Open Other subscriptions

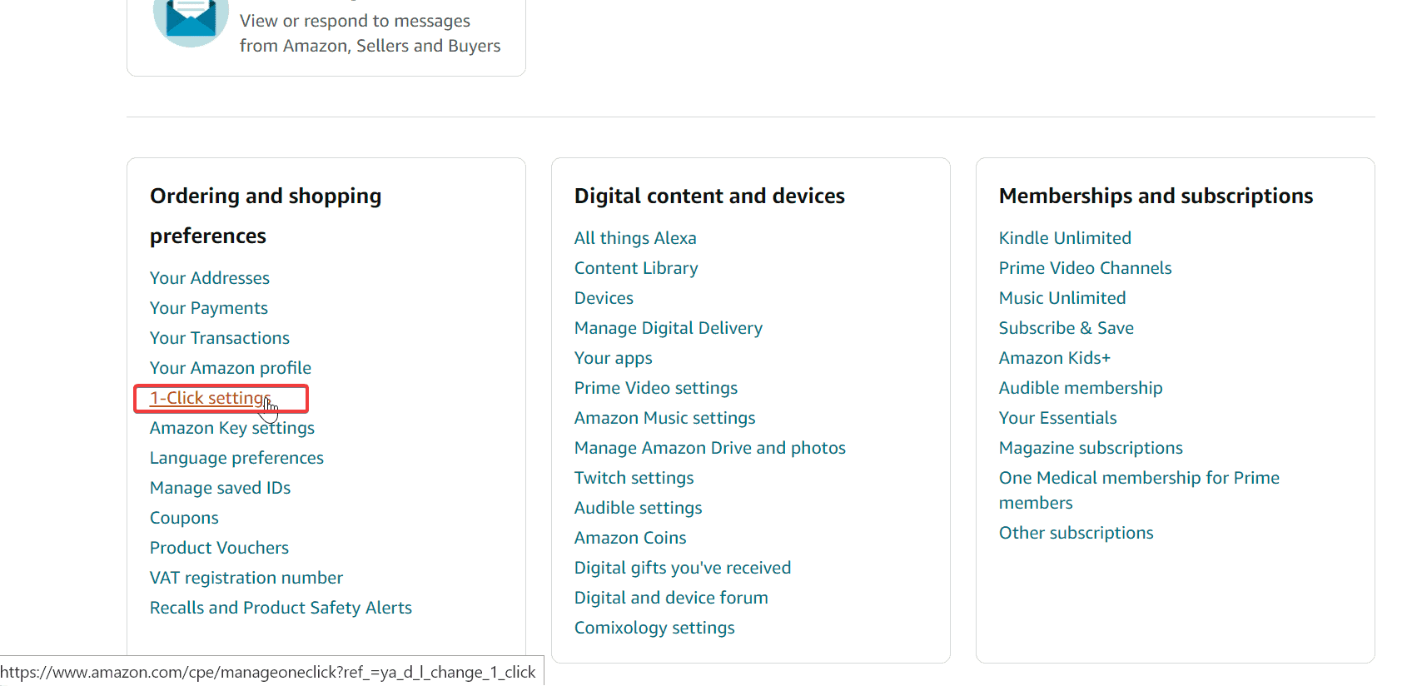1076,533
